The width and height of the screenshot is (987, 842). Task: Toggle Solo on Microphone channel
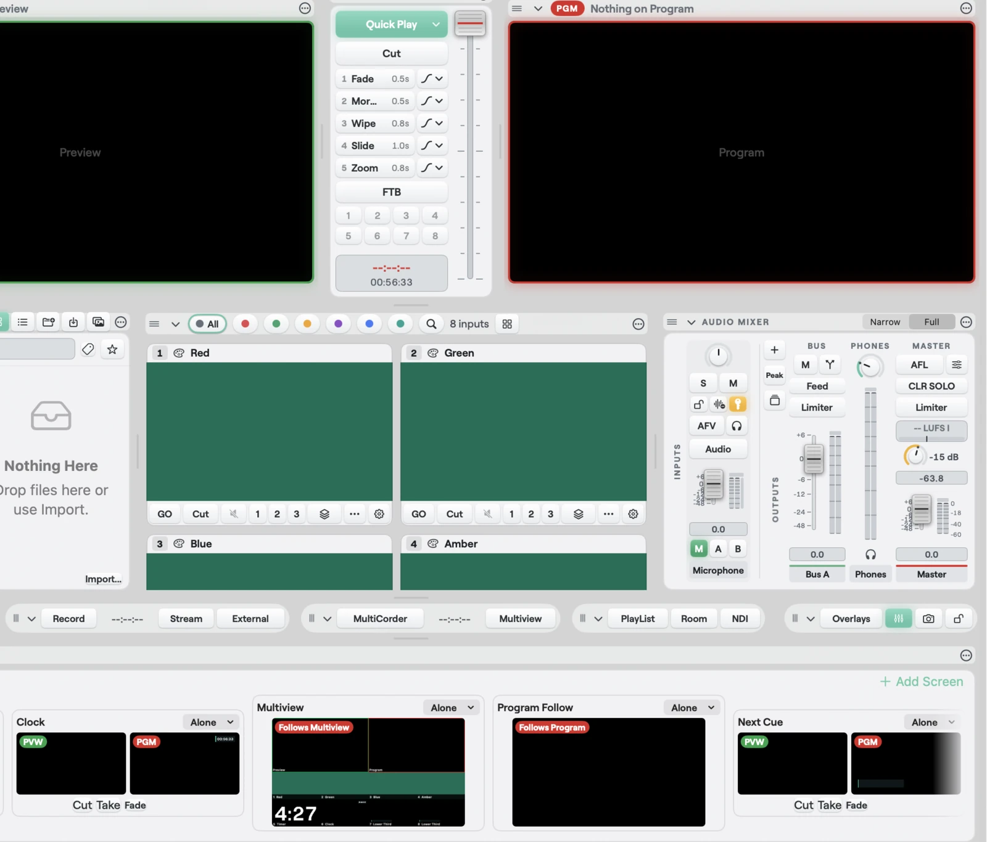point(703,383)
